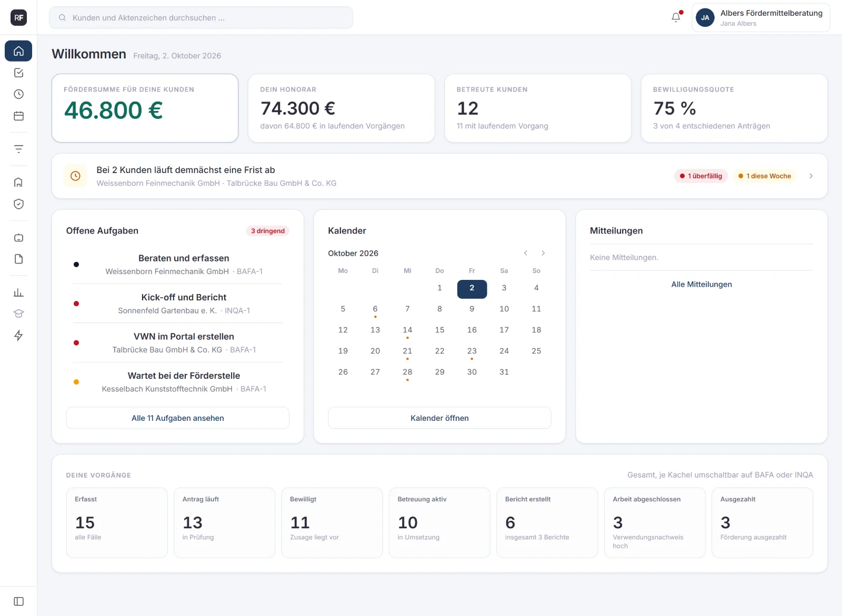Open the filter lines icon in sidebar
This screenshot has height=616, width=842.
point(18,149)
